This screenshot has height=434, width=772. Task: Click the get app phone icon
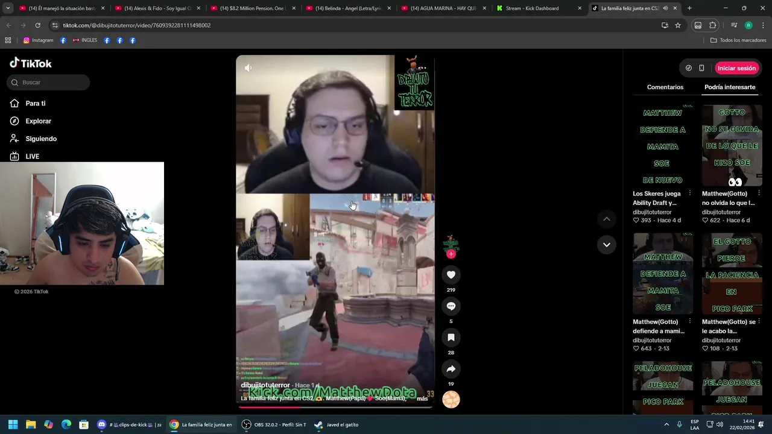701,68
